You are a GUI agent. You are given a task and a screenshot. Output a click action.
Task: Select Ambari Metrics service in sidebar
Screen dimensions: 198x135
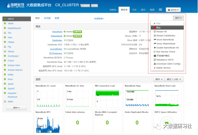tap(15, 70)
